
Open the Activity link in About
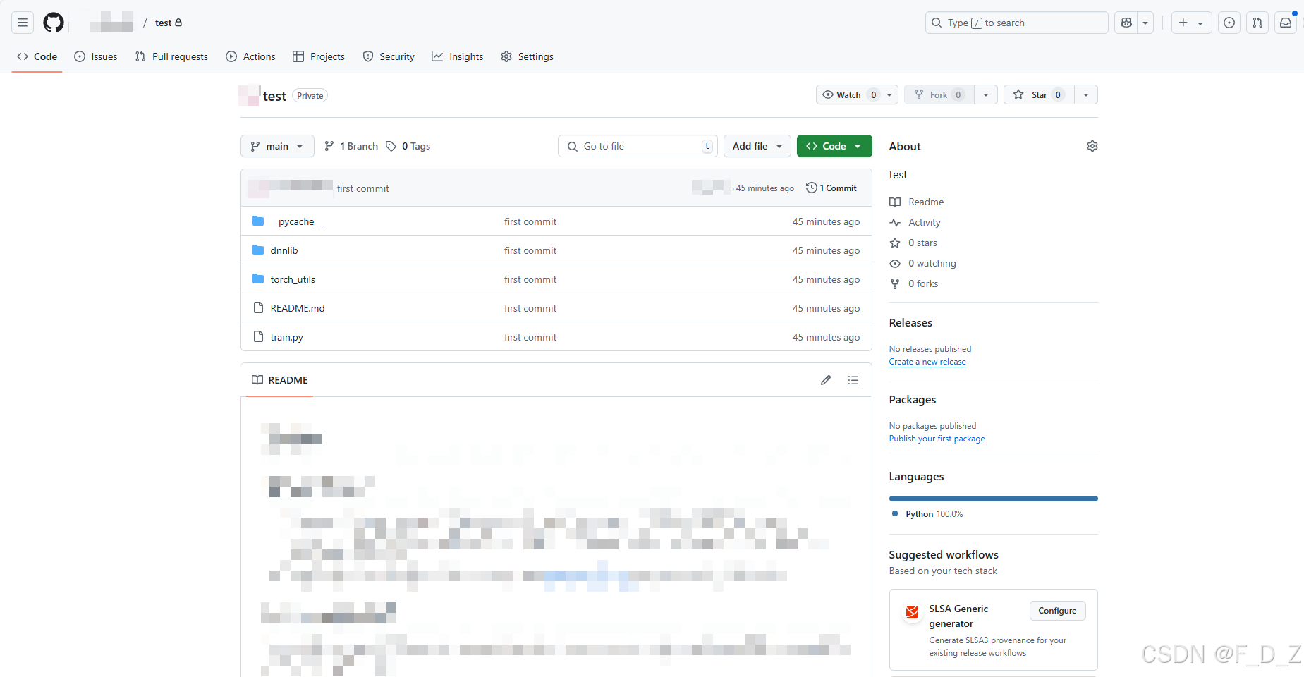[x=915, y=222]
